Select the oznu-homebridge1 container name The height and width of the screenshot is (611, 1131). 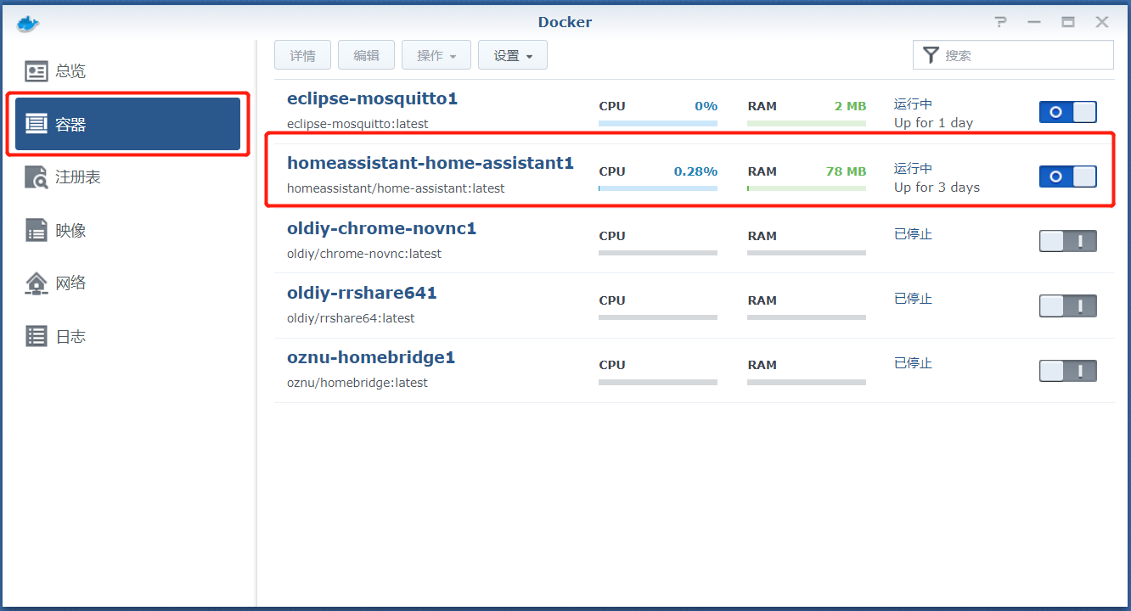point(371,357)
